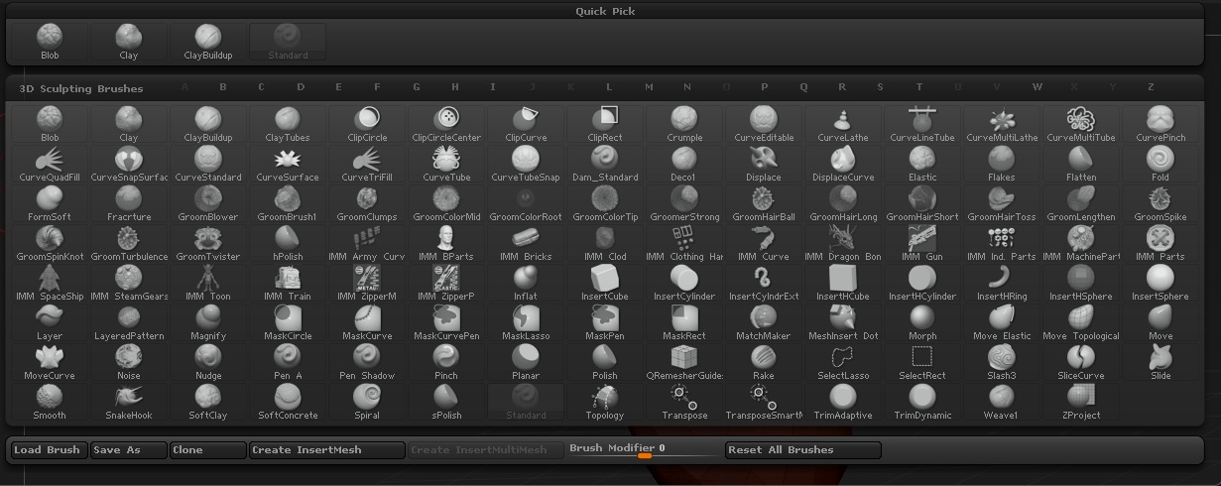This screenshot has width=1221, height=486.
Task: Choose the IMM BParts brush
Action: pyautogui.click(x=446, y=244)
